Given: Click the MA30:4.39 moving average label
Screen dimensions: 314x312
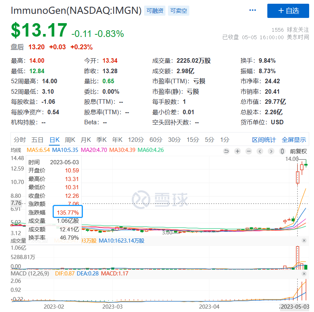Looking at the screenshot, I should (122, 150).
